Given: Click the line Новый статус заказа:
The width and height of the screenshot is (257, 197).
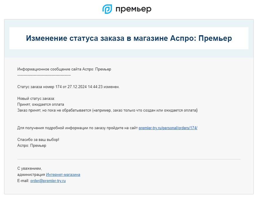Looking at the screenshot, I should coord(36,99).
